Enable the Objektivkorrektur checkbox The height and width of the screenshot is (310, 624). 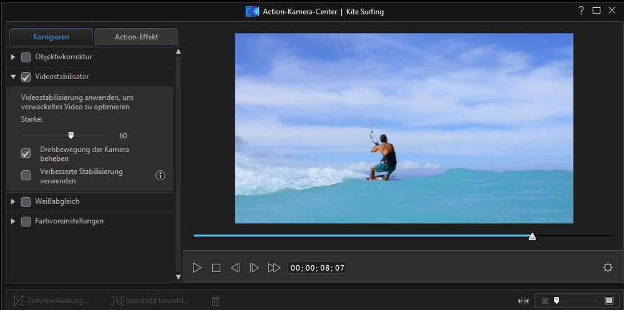pyautogui.click(x=26, y=57)
